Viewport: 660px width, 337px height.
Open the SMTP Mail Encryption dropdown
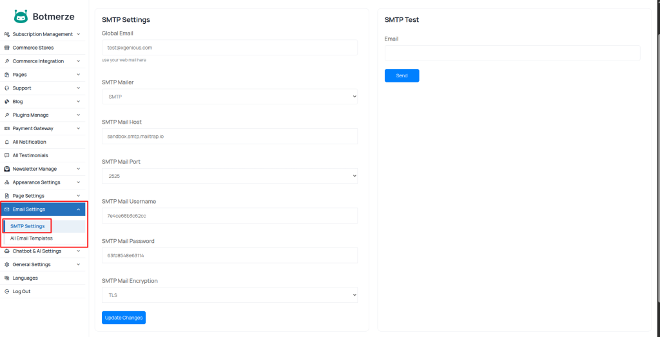pyautogui.click(x=229, y=295)
